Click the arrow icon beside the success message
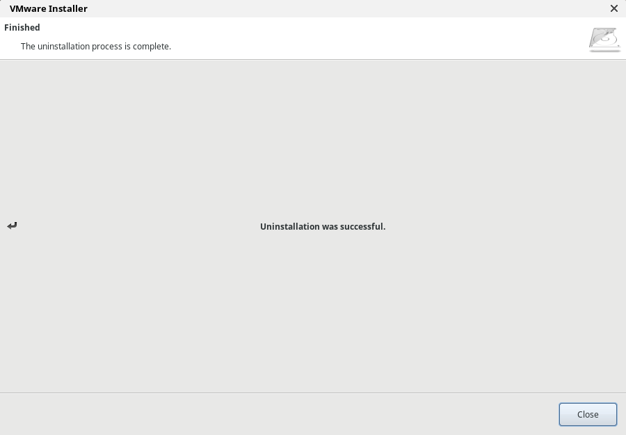Viewport: 626px width, 435px height. [x=12, y=226]
